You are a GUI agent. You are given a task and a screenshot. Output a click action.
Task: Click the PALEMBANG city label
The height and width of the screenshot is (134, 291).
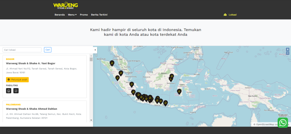[x=13, y=104]
